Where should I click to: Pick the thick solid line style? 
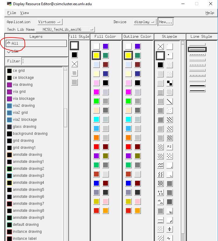click(x=197, y=86)
